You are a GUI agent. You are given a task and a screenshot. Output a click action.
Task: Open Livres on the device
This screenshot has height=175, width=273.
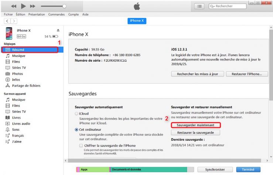click(x=16, y=118)
